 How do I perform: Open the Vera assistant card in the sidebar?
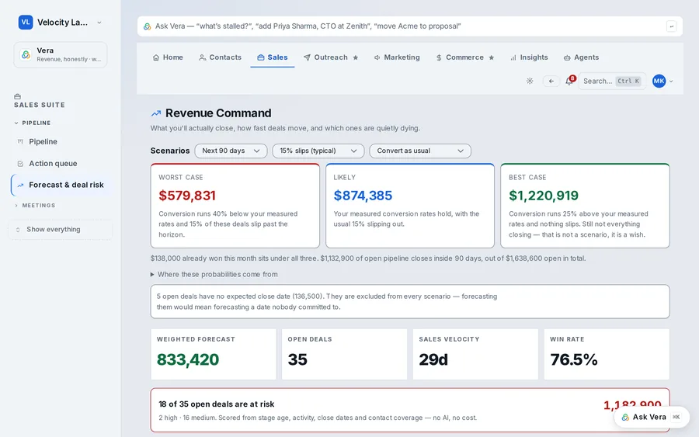pos(60,54)
